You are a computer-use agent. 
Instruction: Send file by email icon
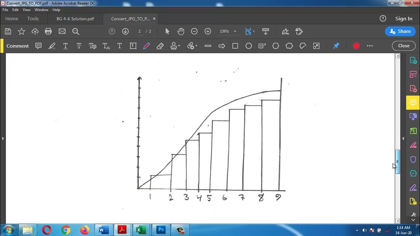62,31
